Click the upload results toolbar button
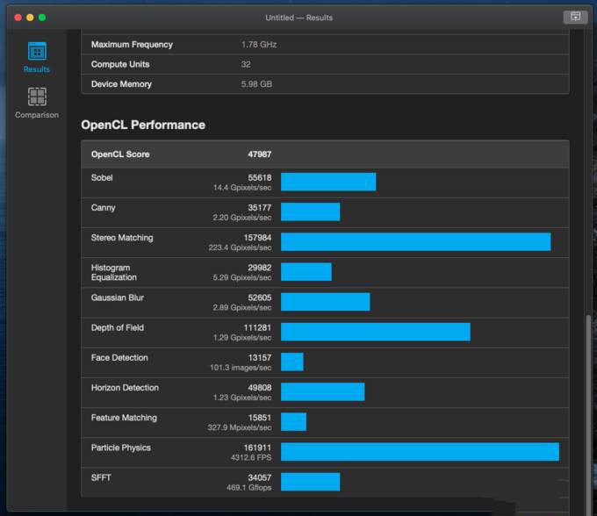The image size is (597, 516). 575,17
